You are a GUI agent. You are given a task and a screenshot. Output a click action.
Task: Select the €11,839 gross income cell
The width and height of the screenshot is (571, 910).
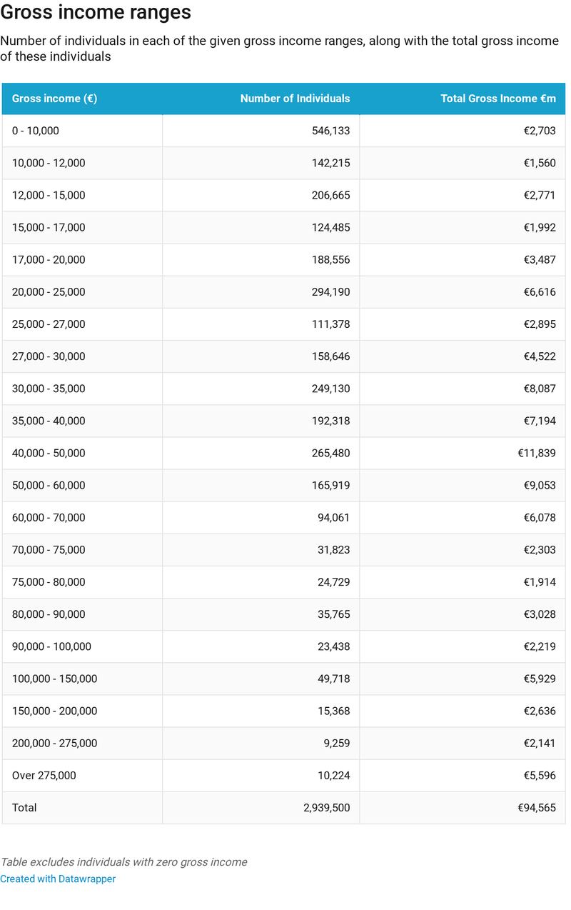click(536, 453)
